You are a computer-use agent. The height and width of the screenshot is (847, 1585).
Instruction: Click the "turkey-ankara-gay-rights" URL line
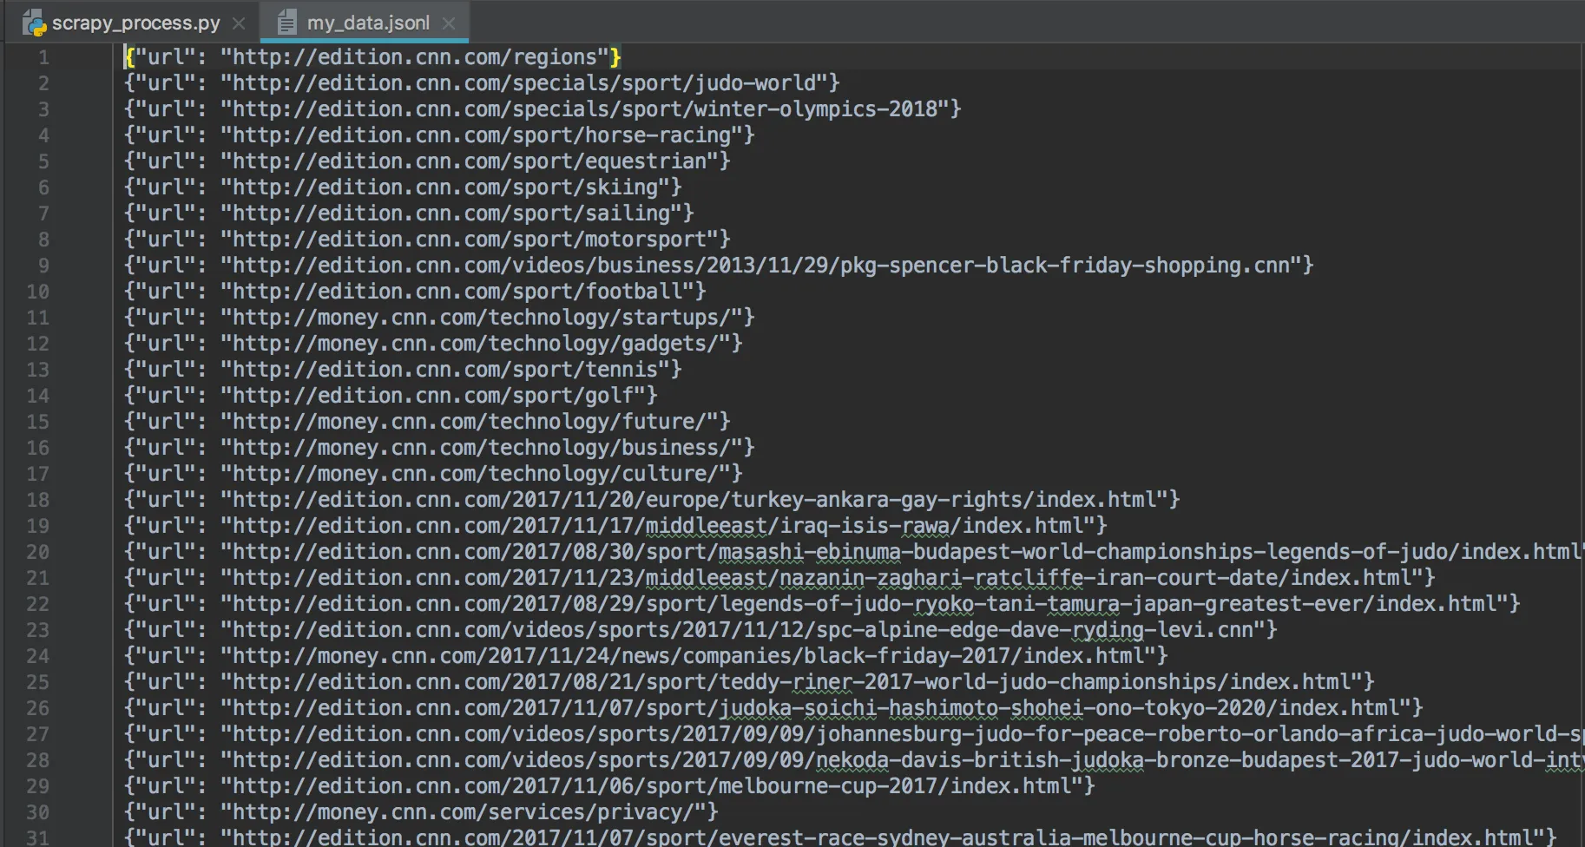(x=652, y=500)
